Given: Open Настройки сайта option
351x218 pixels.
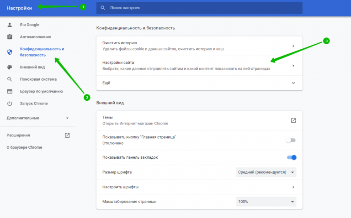Looking at the screenshot, I should [199, 66].
